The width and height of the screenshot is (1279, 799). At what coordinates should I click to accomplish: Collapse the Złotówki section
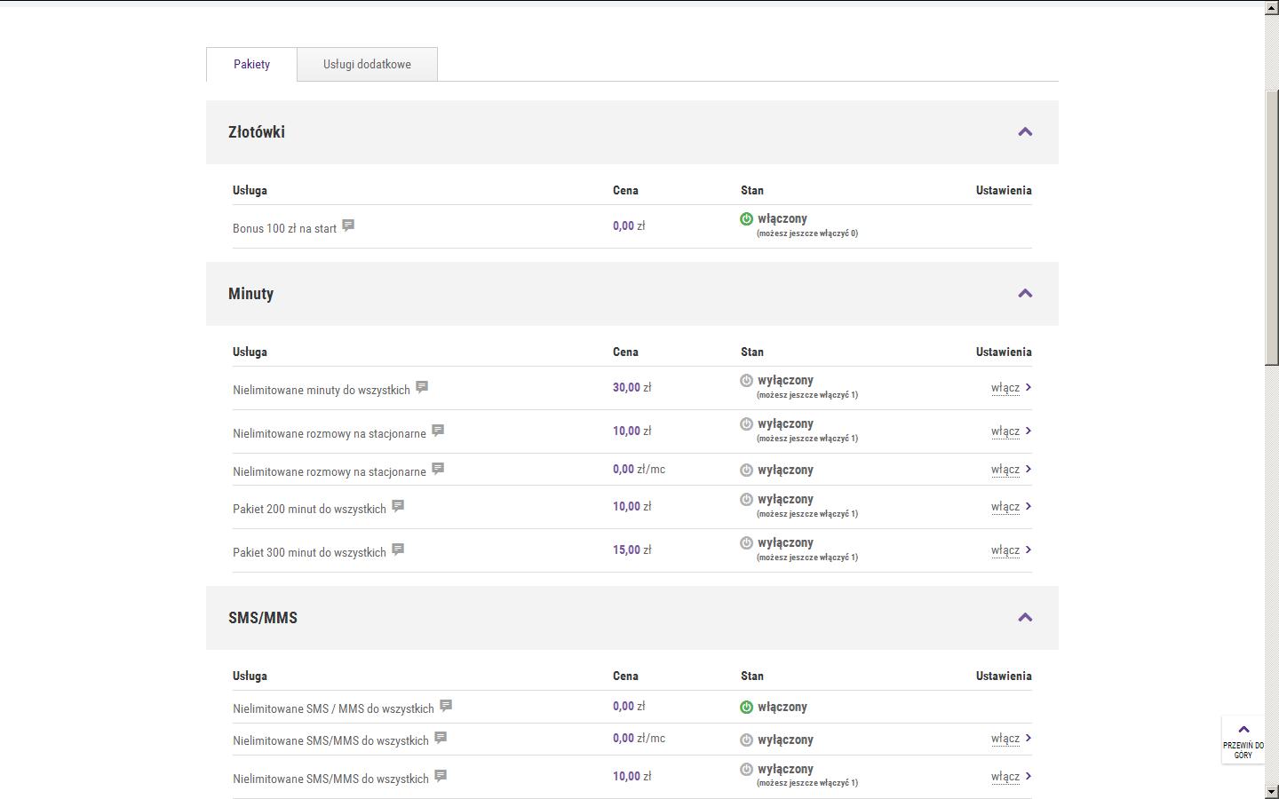pyautogui.click(x=1025, y=131)
